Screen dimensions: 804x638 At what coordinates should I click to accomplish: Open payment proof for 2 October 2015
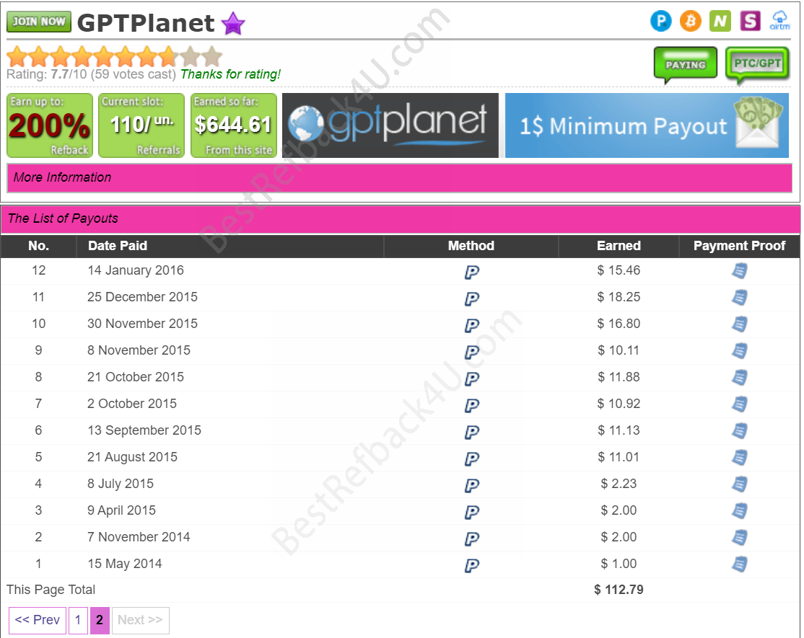pyautogui.click(x=739, y=404)
